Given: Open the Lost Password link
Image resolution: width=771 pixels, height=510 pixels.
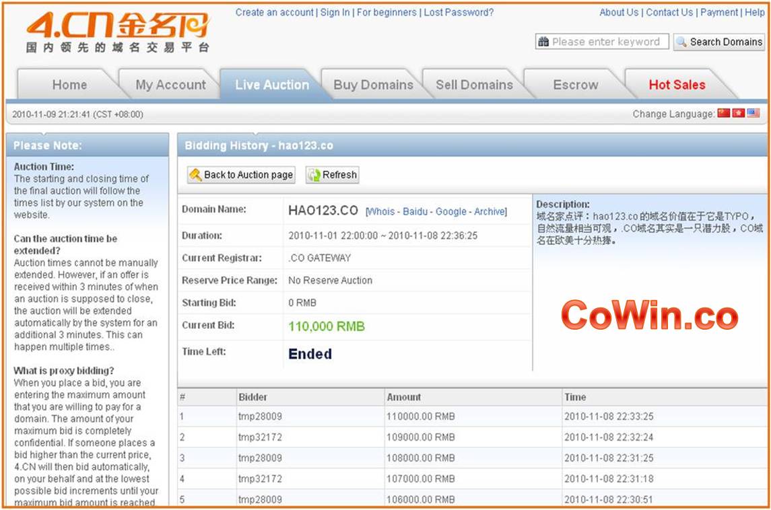Looking at the screenshot, I should point(459,12).
